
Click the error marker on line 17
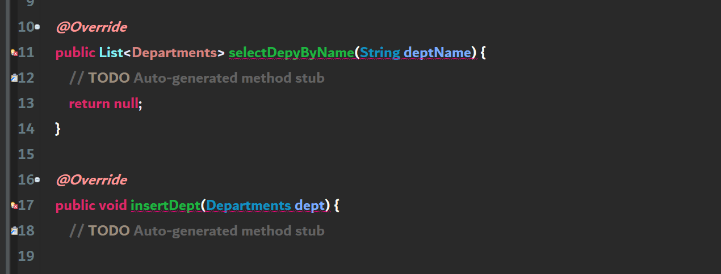14,205
